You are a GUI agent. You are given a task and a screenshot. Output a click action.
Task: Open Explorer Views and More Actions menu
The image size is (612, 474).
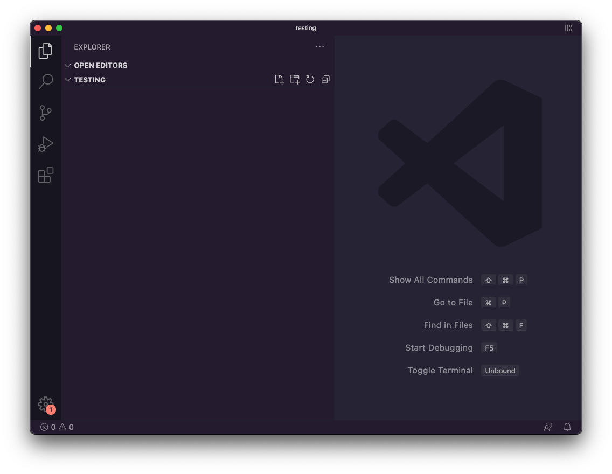[x=320, y=47]
